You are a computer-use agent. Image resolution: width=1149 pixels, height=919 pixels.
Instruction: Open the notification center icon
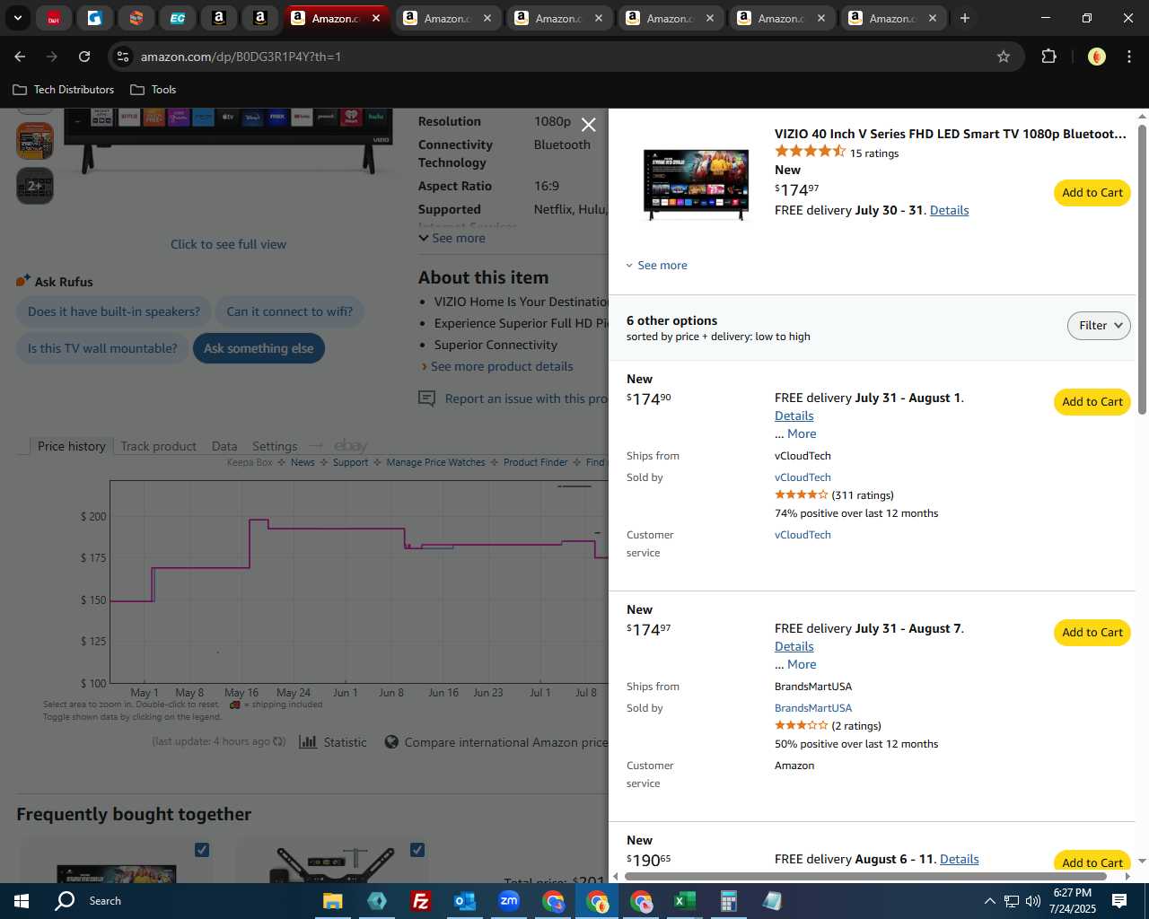tap(1119, 901)
